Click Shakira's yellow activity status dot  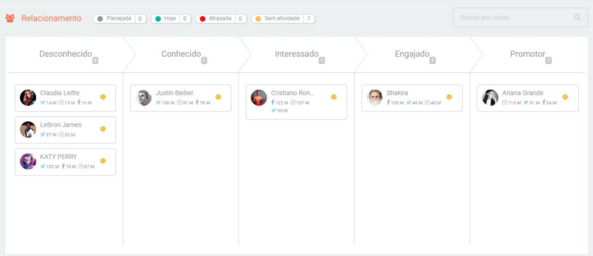pos(449,97)
